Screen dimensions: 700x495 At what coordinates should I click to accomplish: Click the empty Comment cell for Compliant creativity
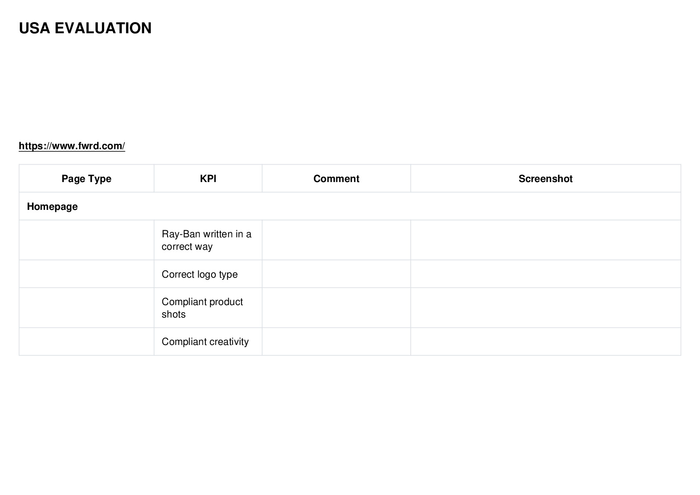point(336,342)
